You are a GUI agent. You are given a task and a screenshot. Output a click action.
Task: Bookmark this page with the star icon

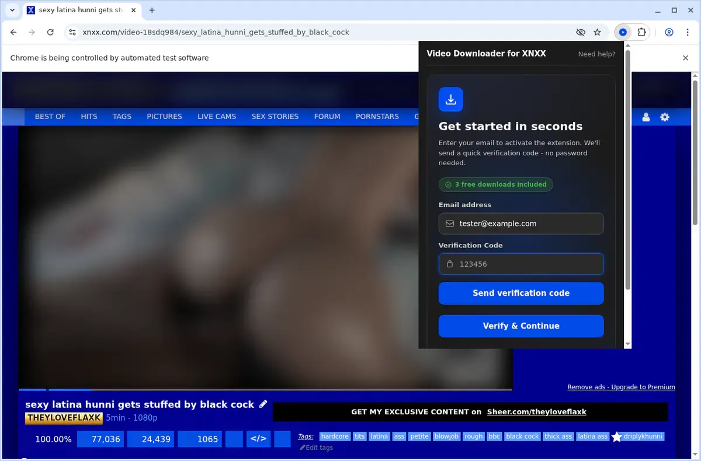(597, 32)
